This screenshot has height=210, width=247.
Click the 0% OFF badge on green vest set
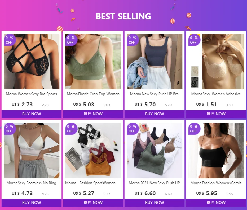133,129
